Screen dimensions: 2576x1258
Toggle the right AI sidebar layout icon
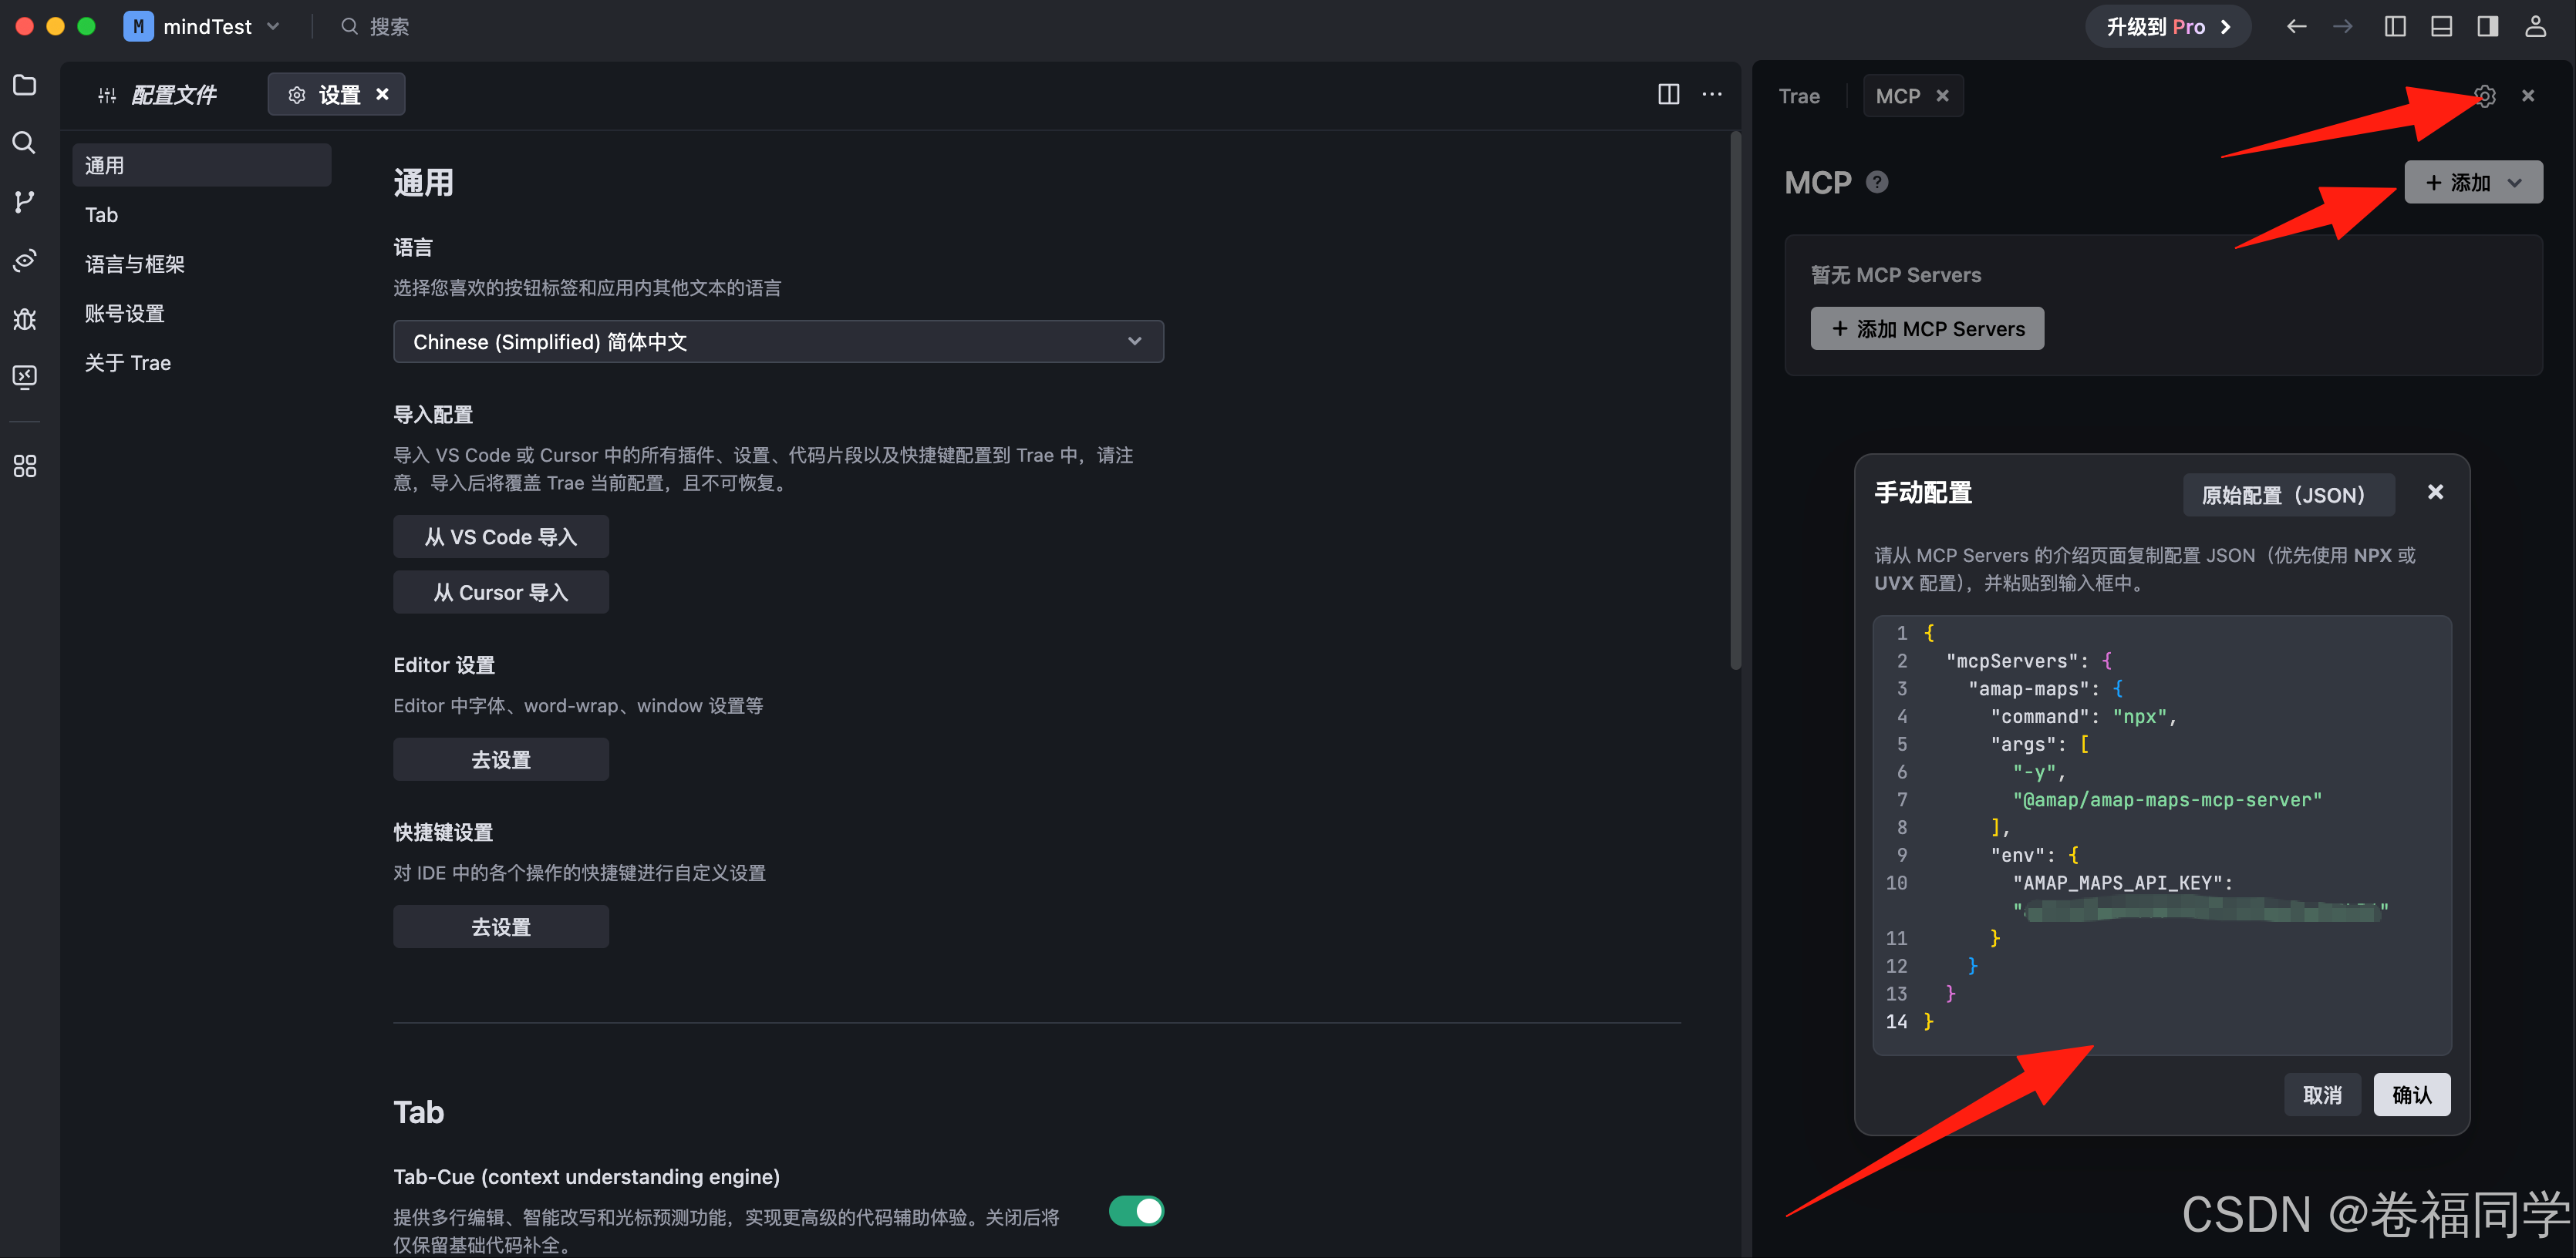pyautogui.click(x=2487, y=26)
